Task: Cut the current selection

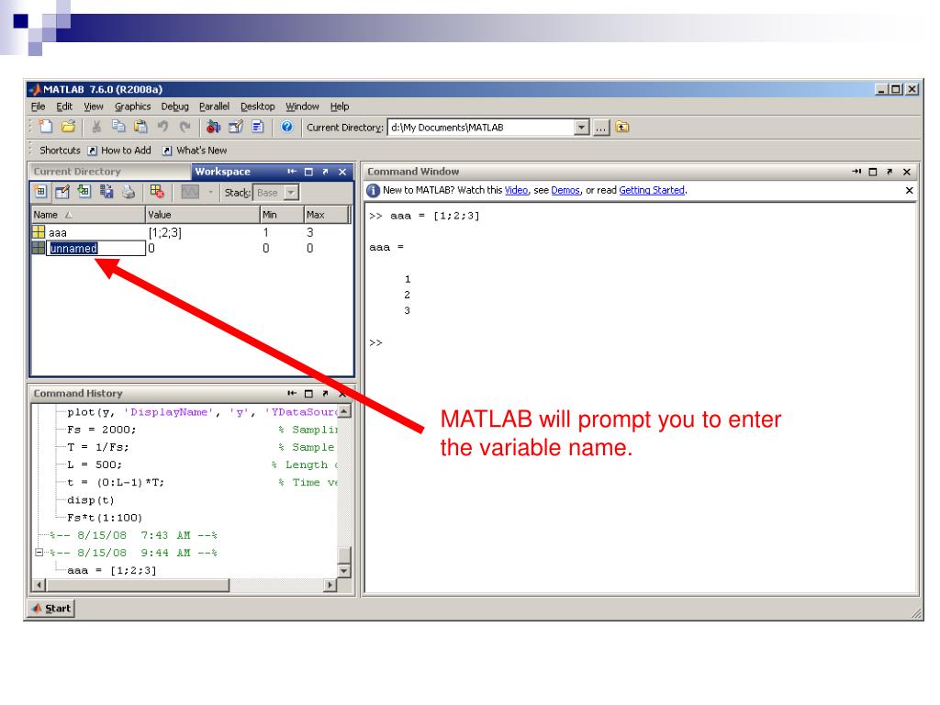Action: coord(96,128)
